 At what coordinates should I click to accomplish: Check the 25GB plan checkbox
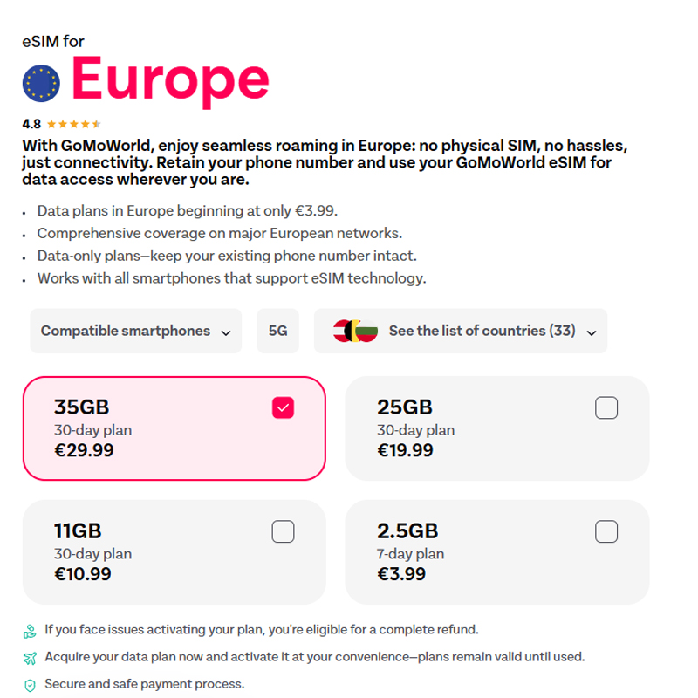[606, 407]
